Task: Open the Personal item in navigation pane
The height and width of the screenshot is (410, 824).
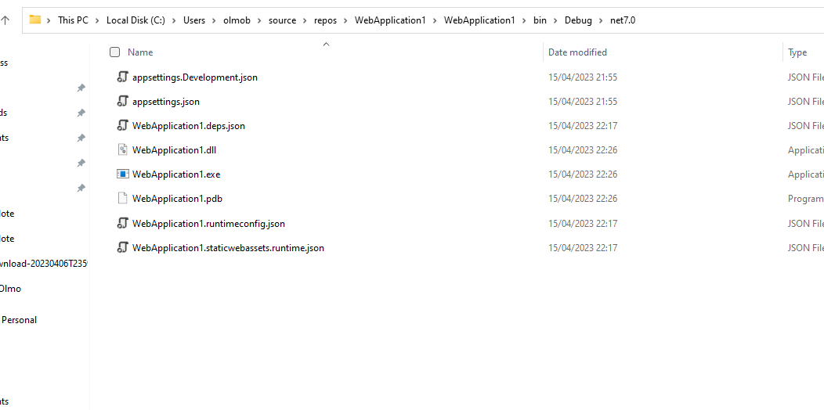Action: [x=19, y=320]
